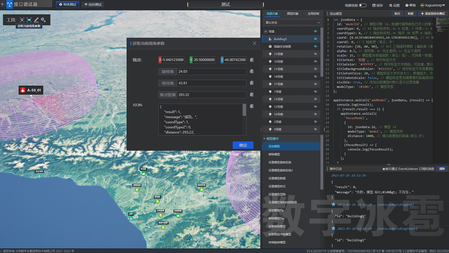
Task: Click the 俯仰角 input field
Action: coord(211,83)
